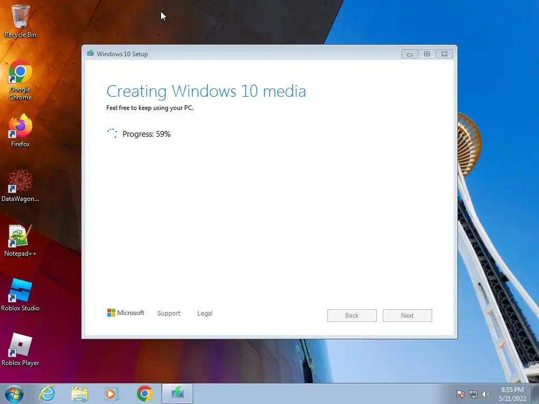Screen dimensions: 539x404
Task: Click the Show desktop strip beside the clock
Action: 535,393
